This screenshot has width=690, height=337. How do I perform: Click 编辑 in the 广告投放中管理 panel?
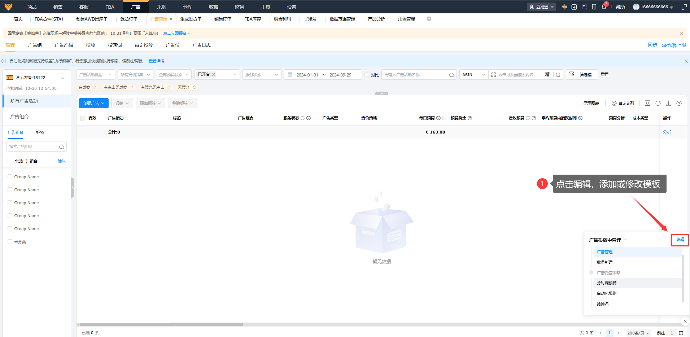[680, 240]
